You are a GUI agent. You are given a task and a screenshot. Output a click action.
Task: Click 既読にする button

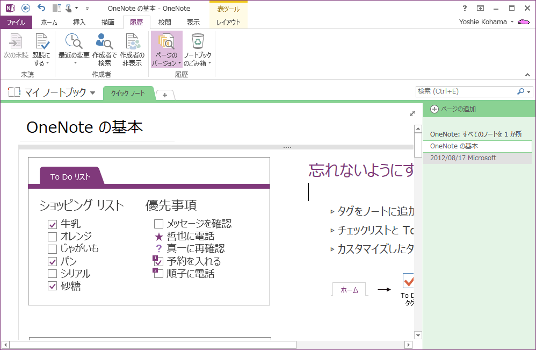coord(42,50)
